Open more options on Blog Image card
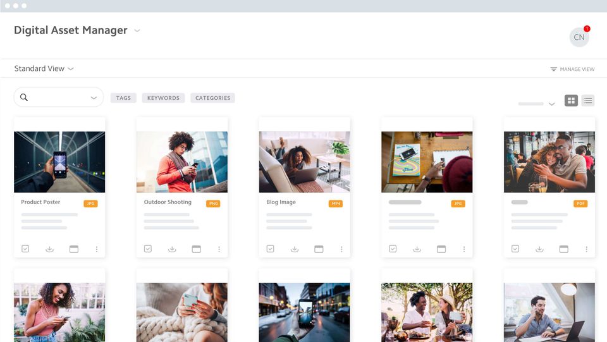607x342 pixels. [341, 249]
